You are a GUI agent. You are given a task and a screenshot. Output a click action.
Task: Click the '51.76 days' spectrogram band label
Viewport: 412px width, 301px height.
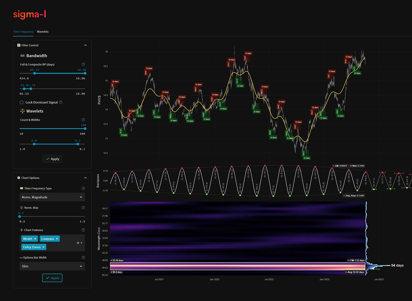coord(117,260)
